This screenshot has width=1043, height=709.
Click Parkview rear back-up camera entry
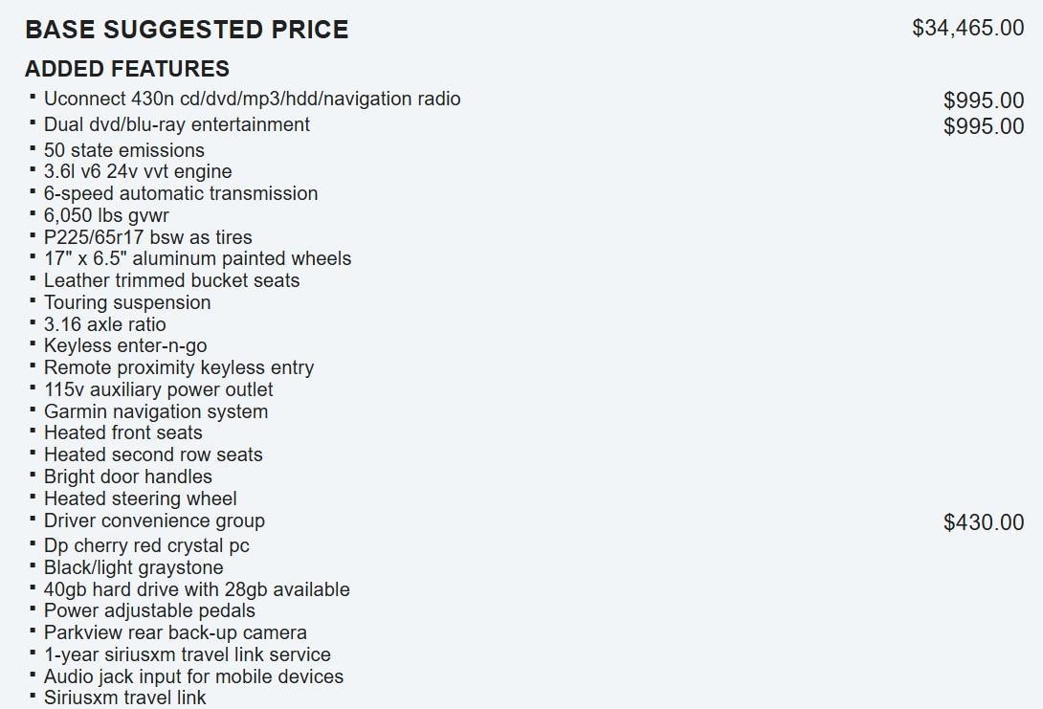point(175,632)
